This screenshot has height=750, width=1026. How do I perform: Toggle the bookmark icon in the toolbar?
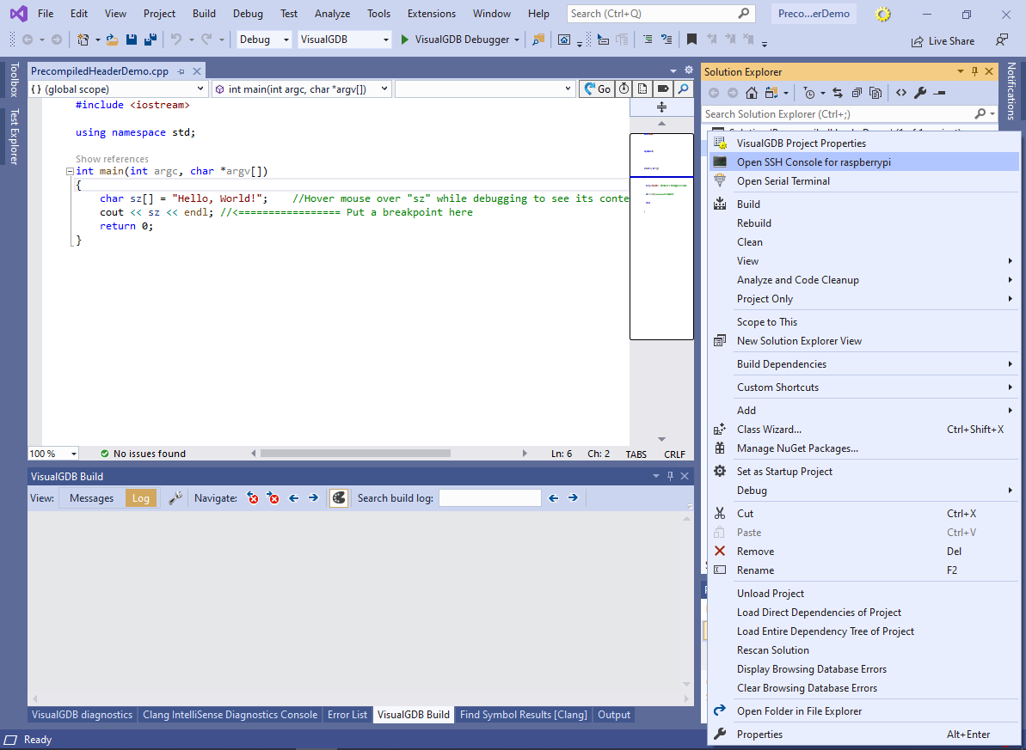click(691, 40)
